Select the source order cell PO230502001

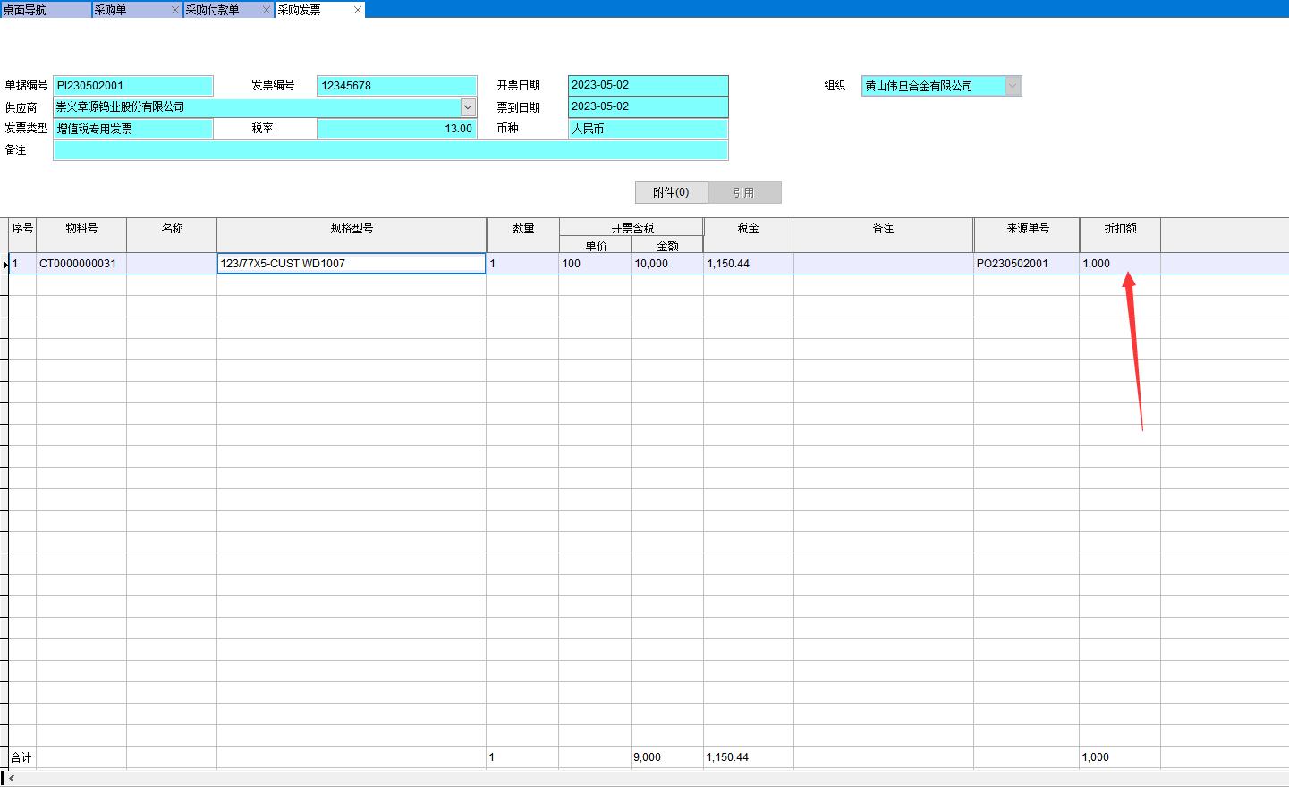tap(1026, 264)
